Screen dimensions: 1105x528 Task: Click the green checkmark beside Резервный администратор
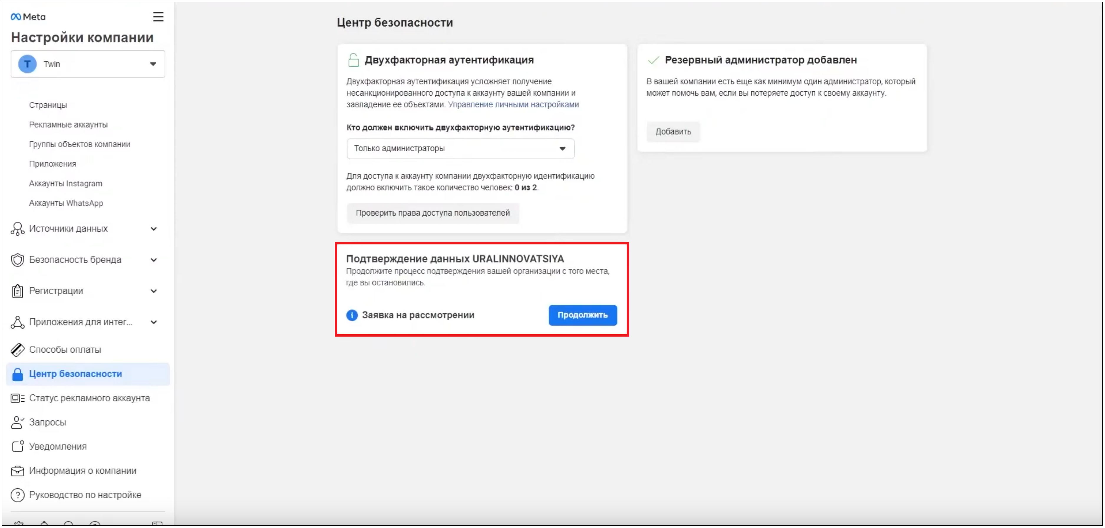click(x=653, y=60)
